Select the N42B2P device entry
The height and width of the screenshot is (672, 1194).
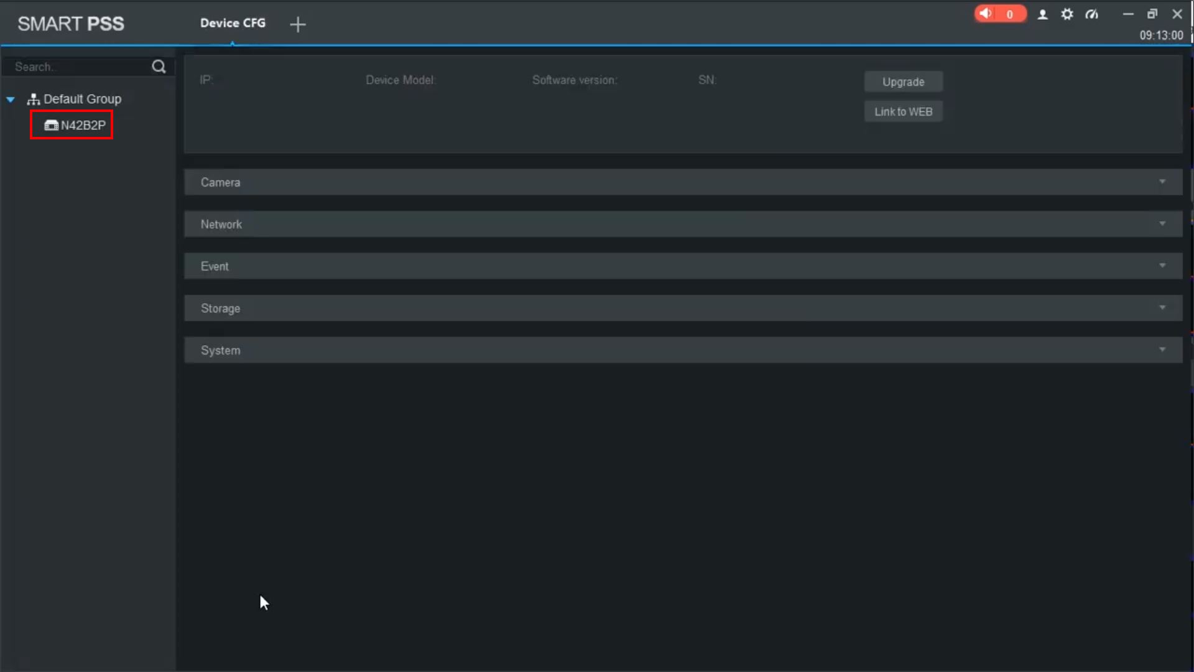point(83,126)
